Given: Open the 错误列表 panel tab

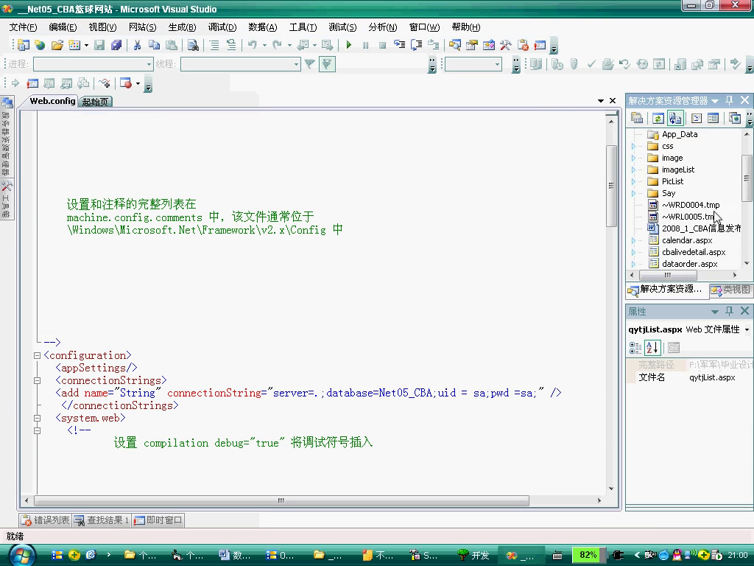Looking at the screenshot, I should click(46, 520).
